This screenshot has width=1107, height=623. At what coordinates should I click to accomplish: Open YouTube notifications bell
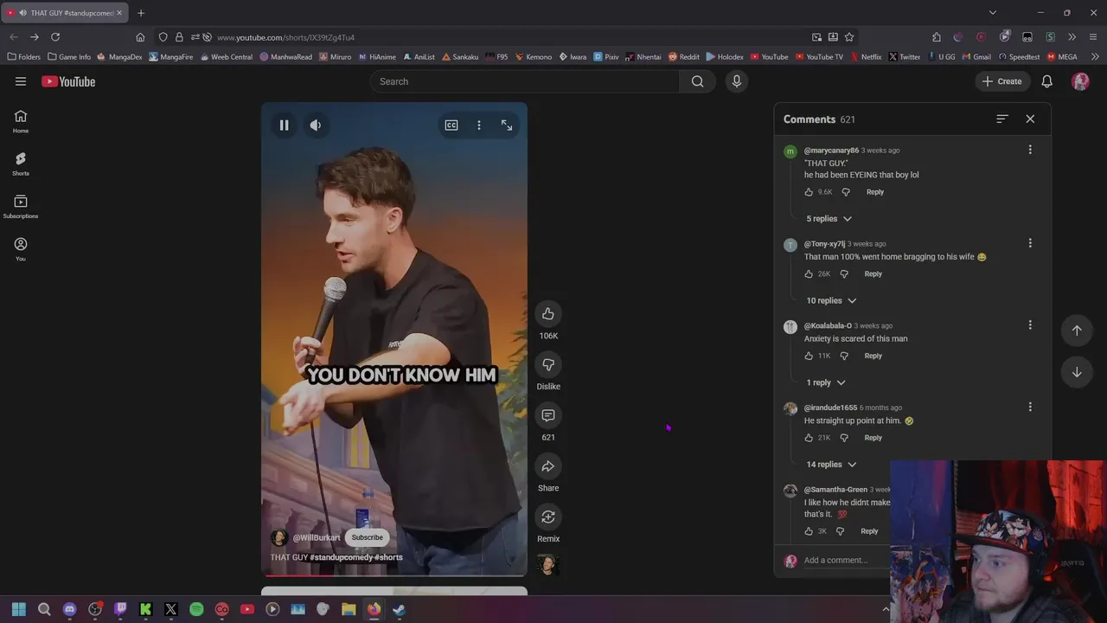[x=1047, y=81]
